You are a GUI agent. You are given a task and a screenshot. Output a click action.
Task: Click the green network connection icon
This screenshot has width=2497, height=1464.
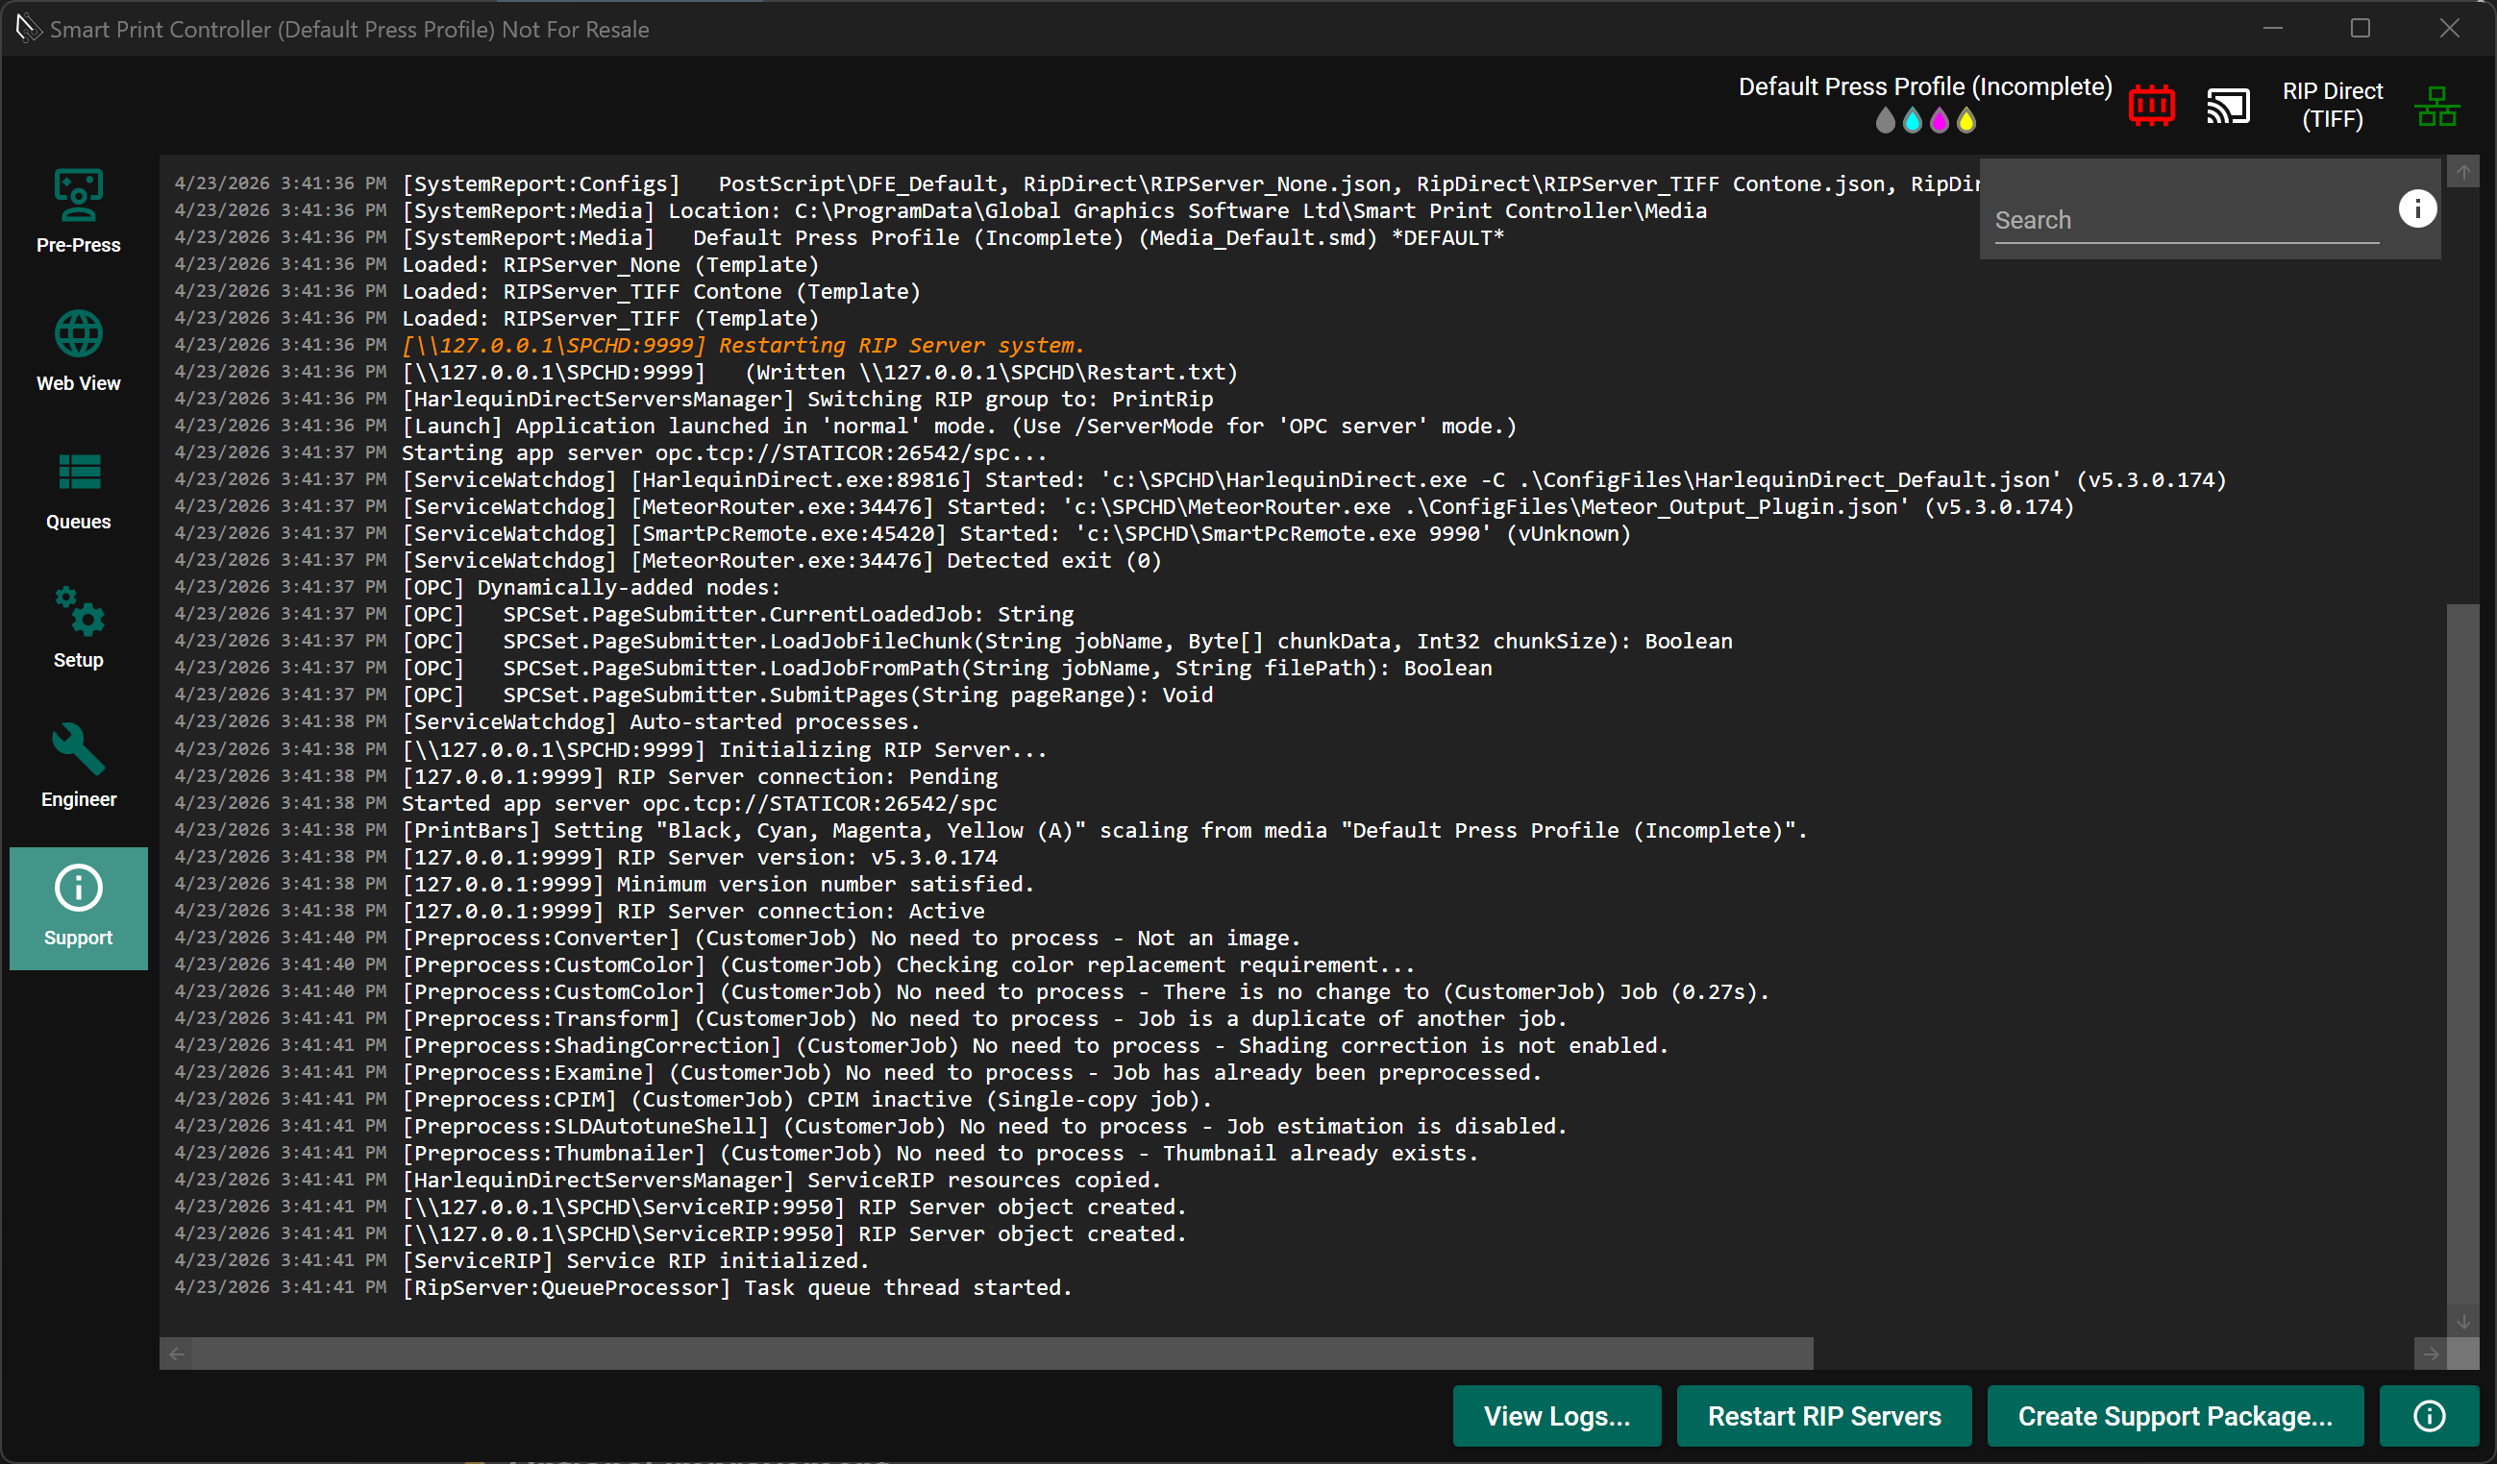[2436, 105]
